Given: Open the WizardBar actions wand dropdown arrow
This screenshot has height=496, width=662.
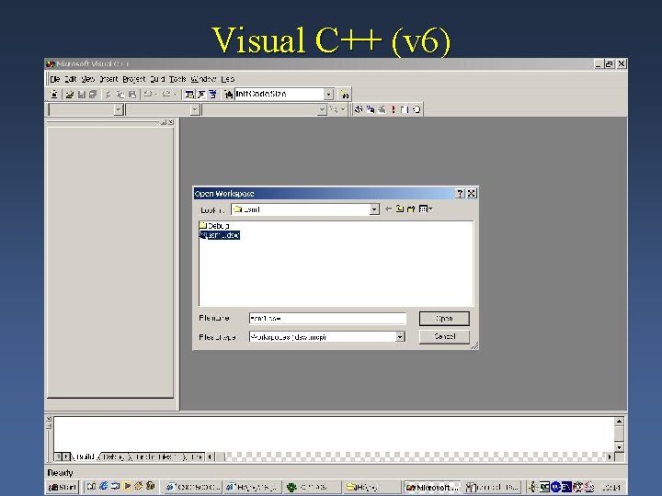Looking at the screenshot, I should 342,109.
